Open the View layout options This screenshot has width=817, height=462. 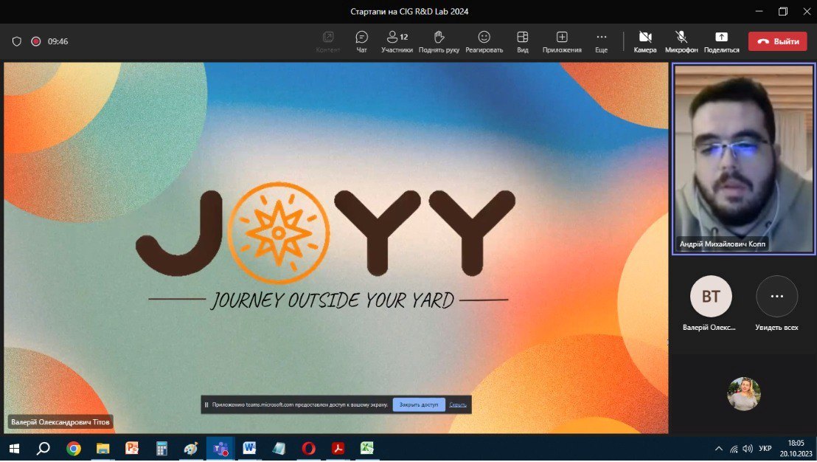523,42
